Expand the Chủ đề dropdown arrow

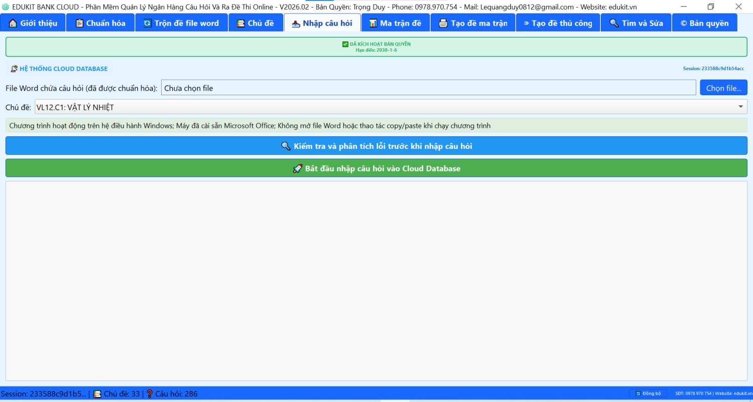(740, 107)
